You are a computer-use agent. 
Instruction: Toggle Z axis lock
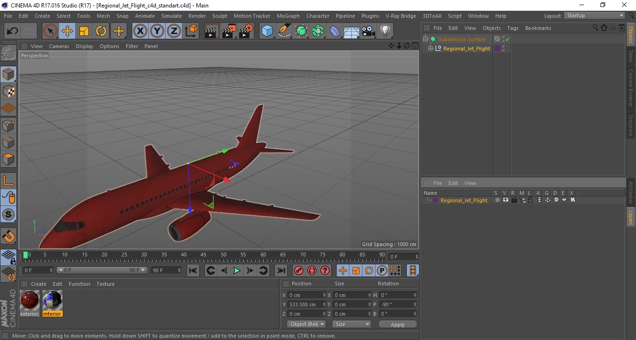pyautogui.click(x=174, y=31)
